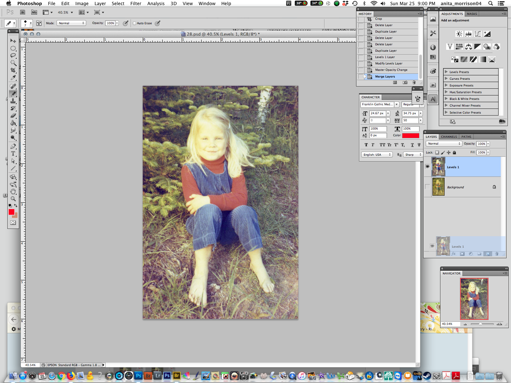Open the Image menu

point(82,4)
